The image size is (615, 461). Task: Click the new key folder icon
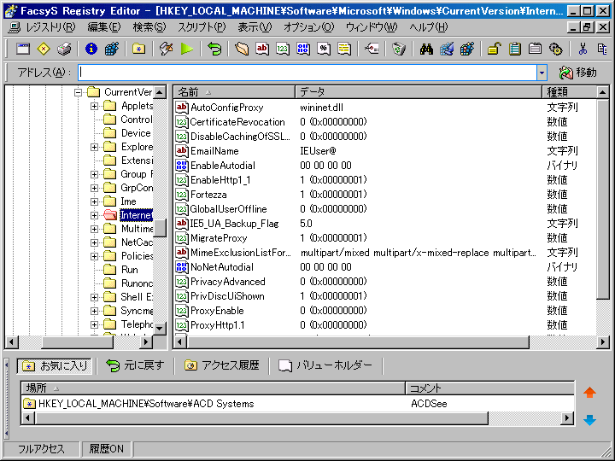(x=242, y=49)
